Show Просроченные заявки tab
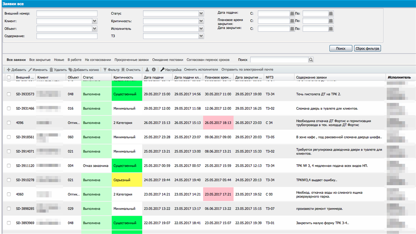Image resolution: width=416 pixels, height=234 pixels. tap(131, 60)
